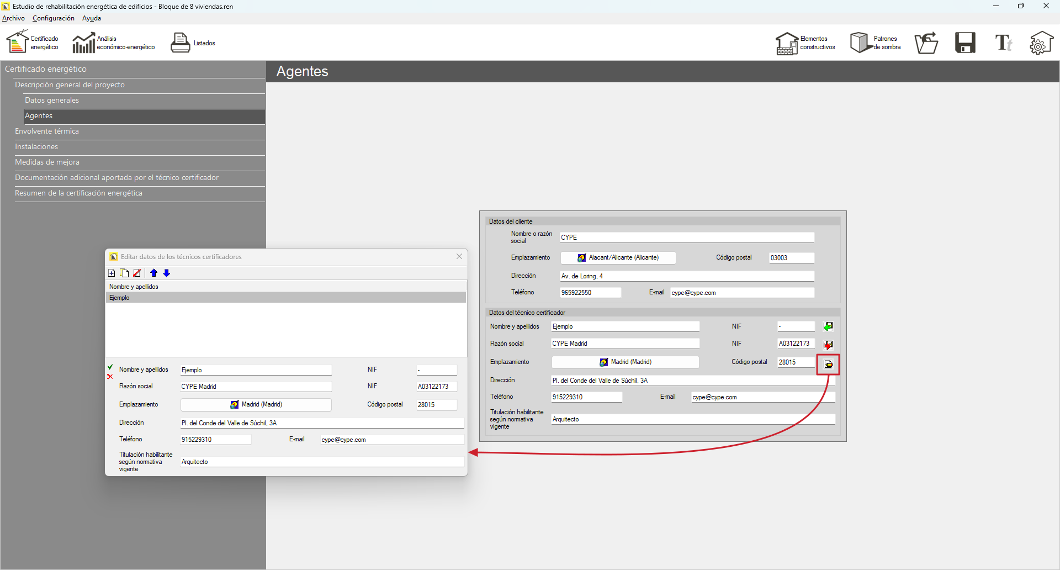Open the Archivo menu
The height and width of the screenshot is (570, 1060).
[13, 18]
